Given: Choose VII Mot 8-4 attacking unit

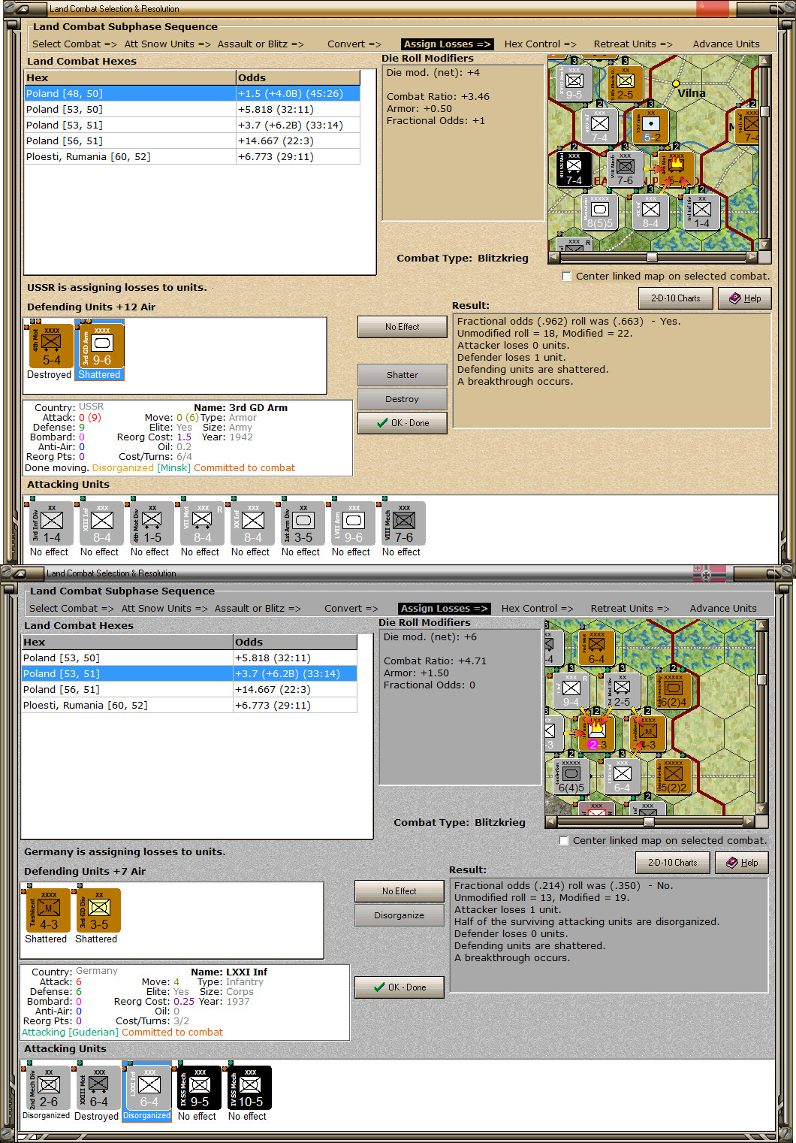Looking at the screenshot, I should tap(201, 523).
